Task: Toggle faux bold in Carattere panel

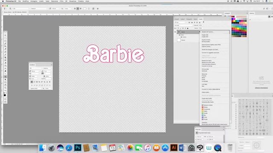Action: 32,82
